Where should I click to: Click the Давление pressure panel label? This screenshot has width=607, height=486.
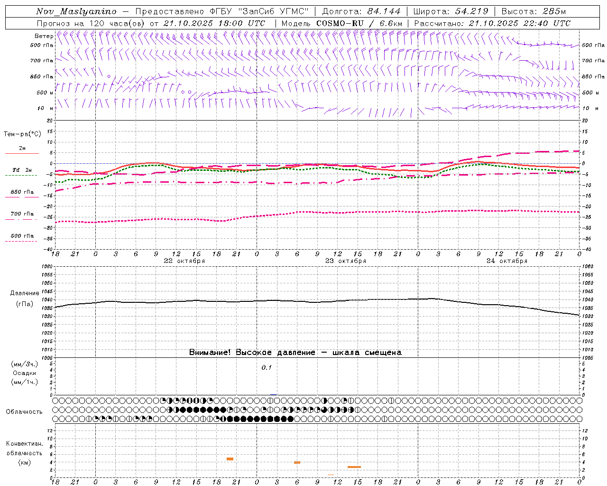[25, 293]
